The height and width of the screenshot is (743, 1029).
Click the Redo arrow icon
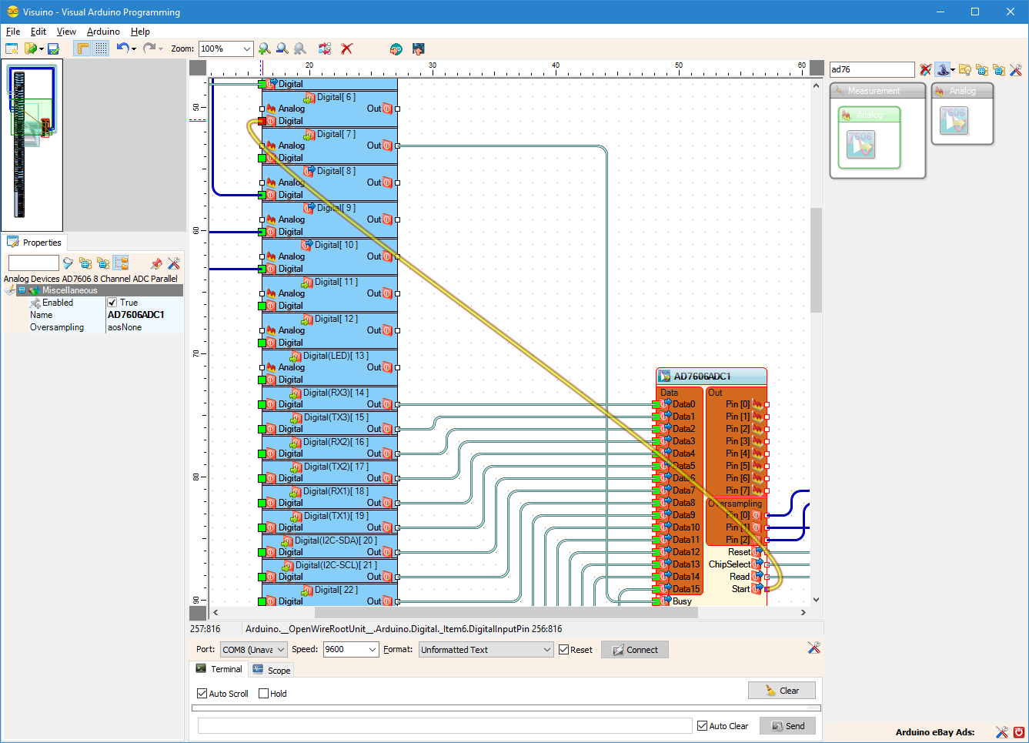click(x=149, y=48)
